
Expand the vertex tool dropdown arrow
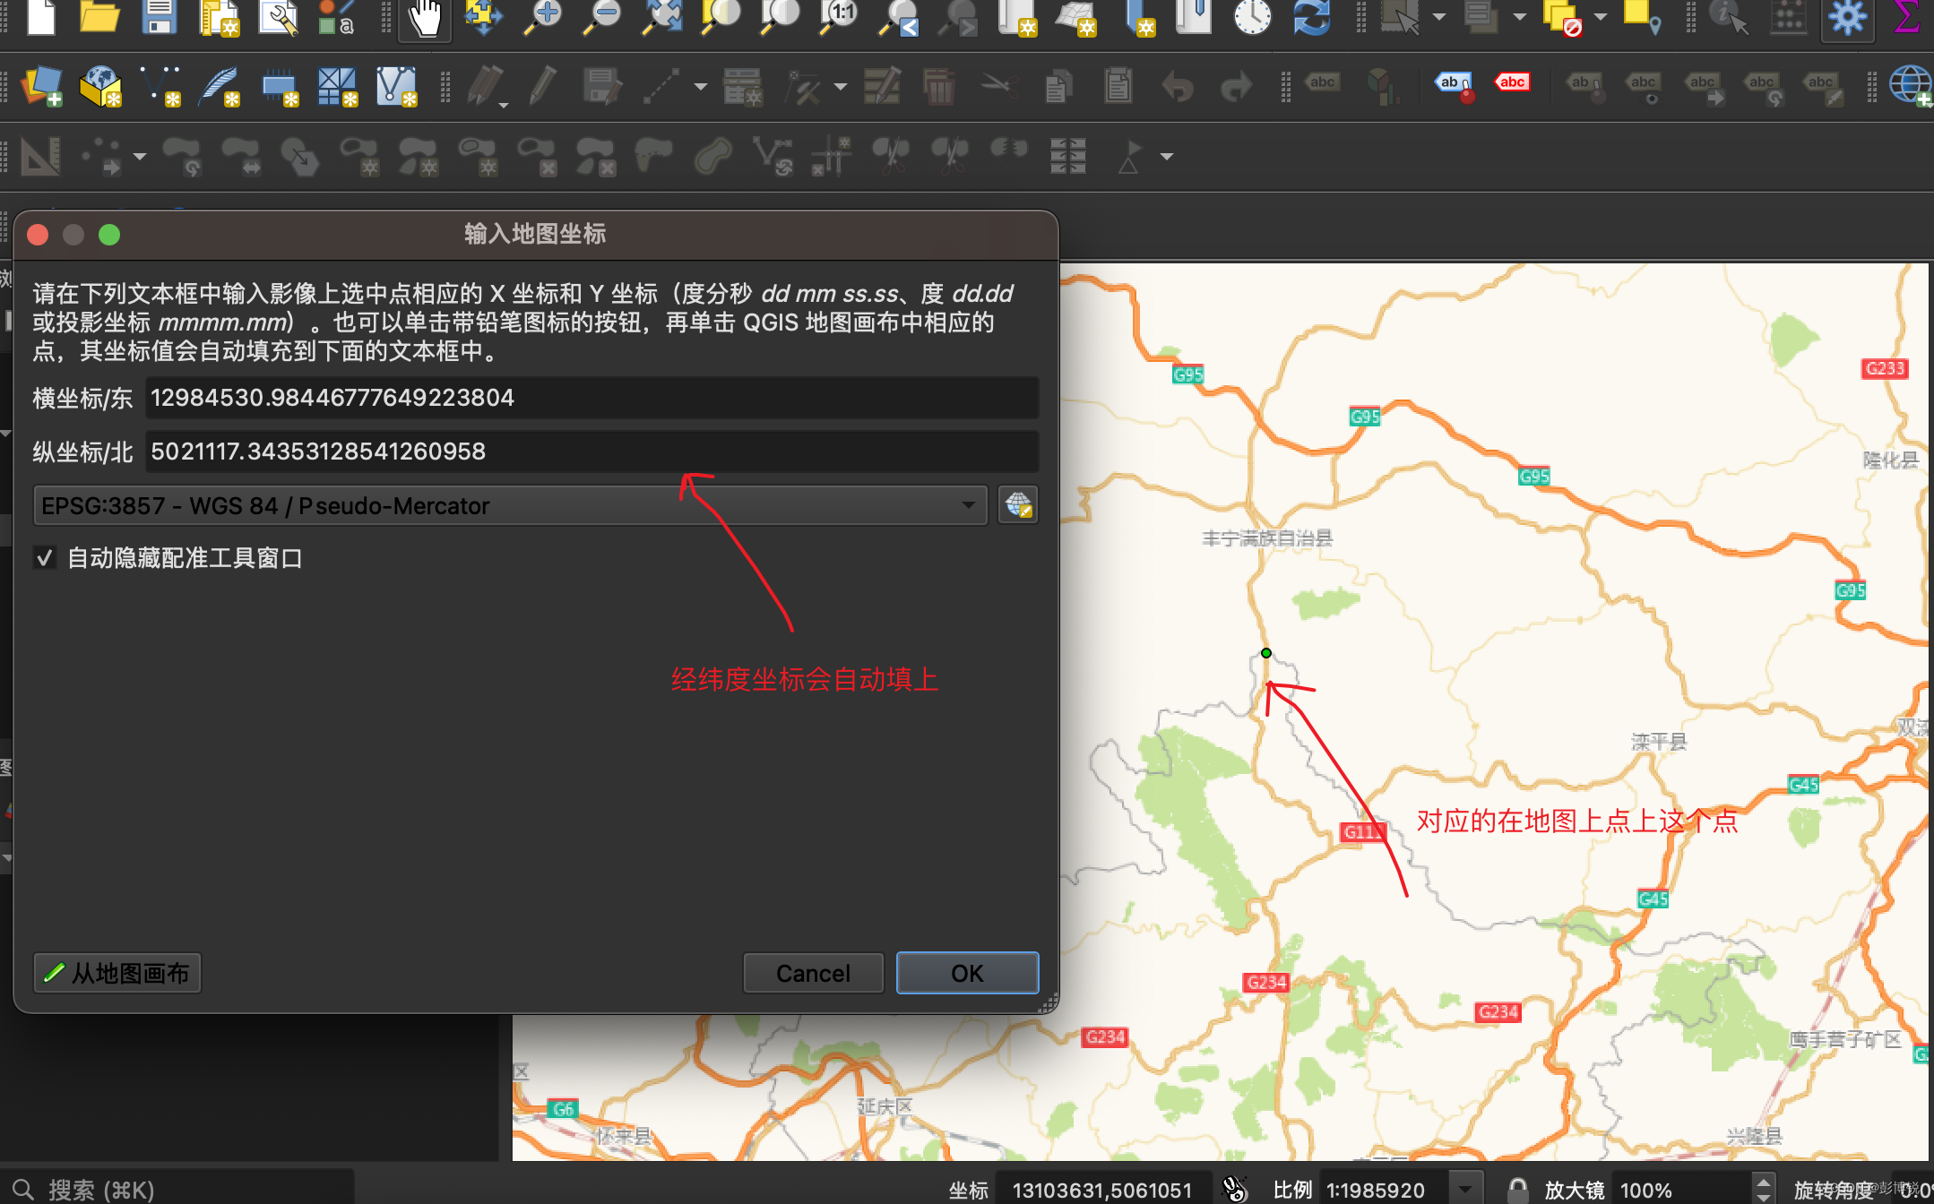point(840,87)
